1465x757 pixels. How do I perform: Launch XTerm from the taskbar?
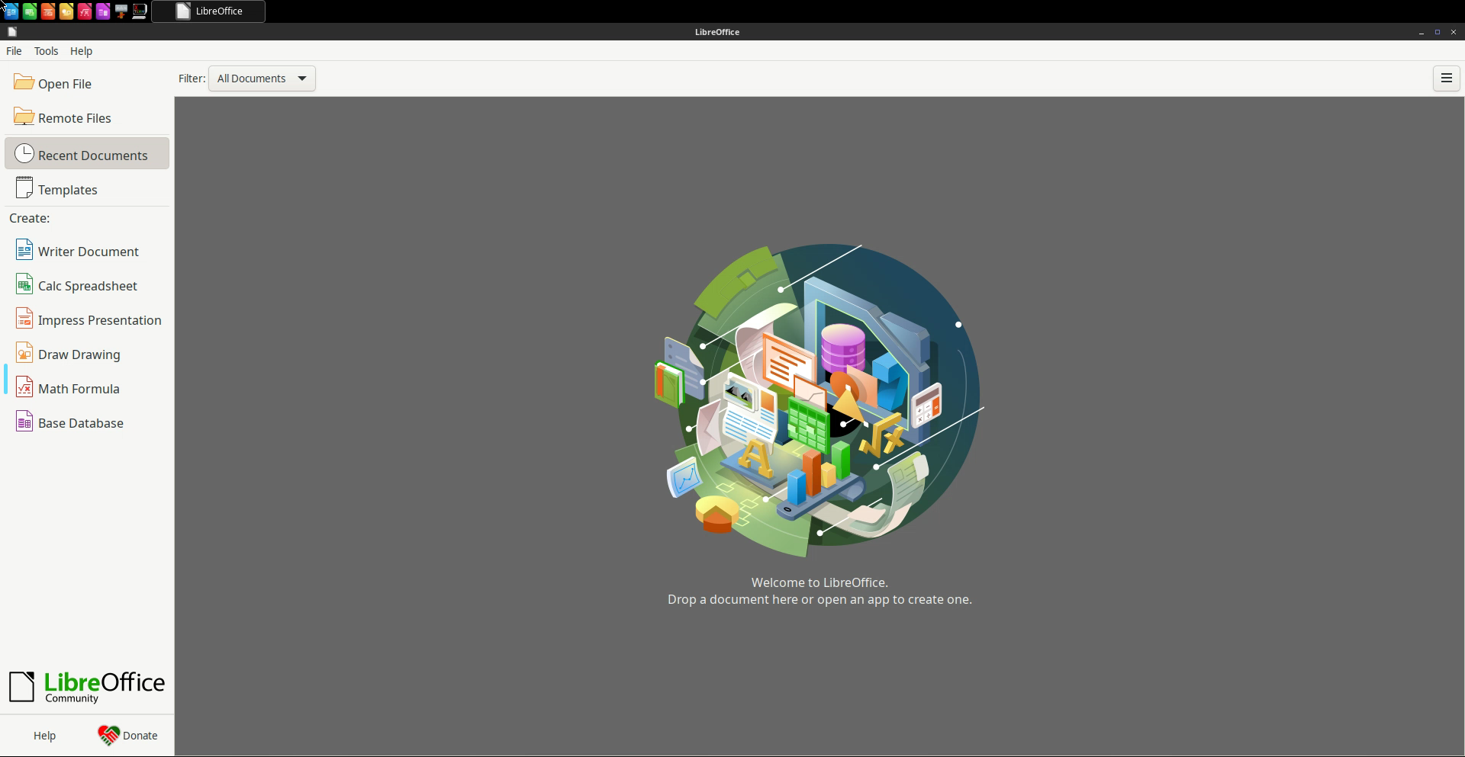click(x=140, y=11)
